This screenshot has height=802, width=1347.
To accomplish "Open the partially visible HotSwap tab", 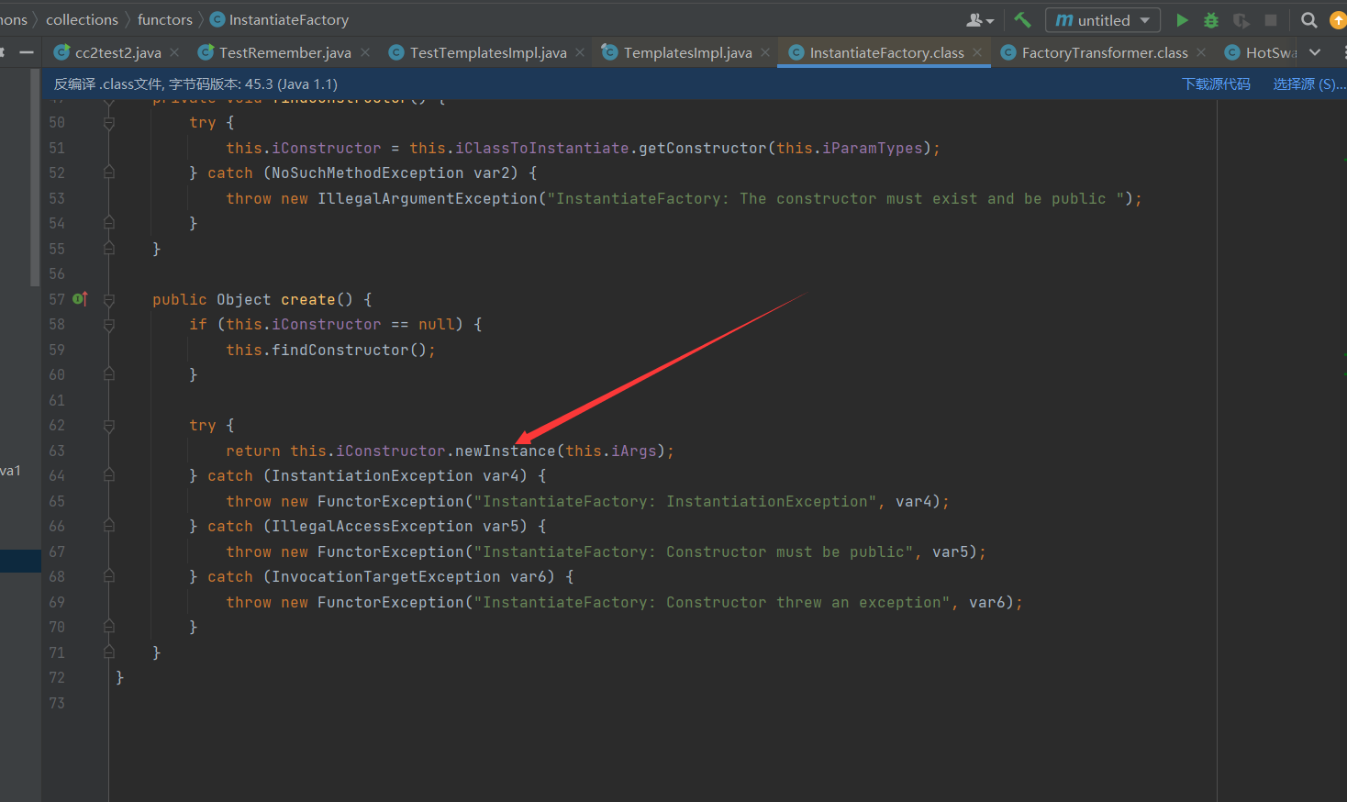I will point(1261,52).
